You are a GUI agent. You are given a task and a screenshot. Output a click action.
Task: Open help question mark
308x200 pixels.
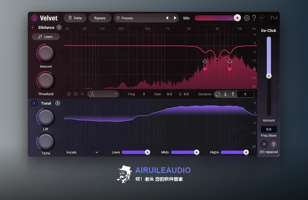coord(254,18)
